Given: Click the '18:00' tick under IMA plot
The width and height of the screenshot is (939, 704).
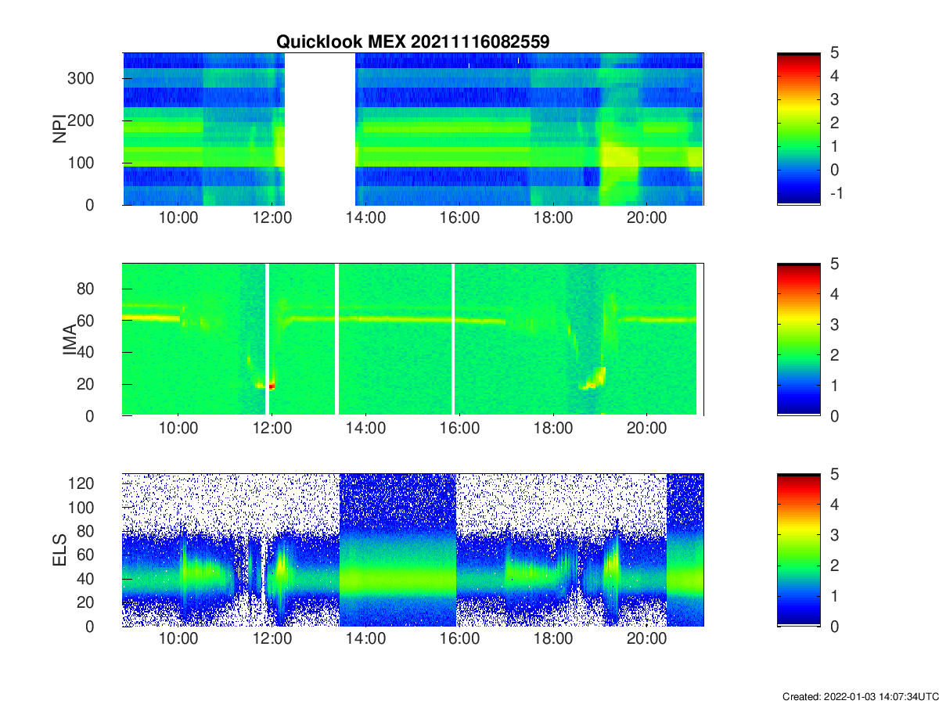Looking at the screenshot, I should point(553,429).
